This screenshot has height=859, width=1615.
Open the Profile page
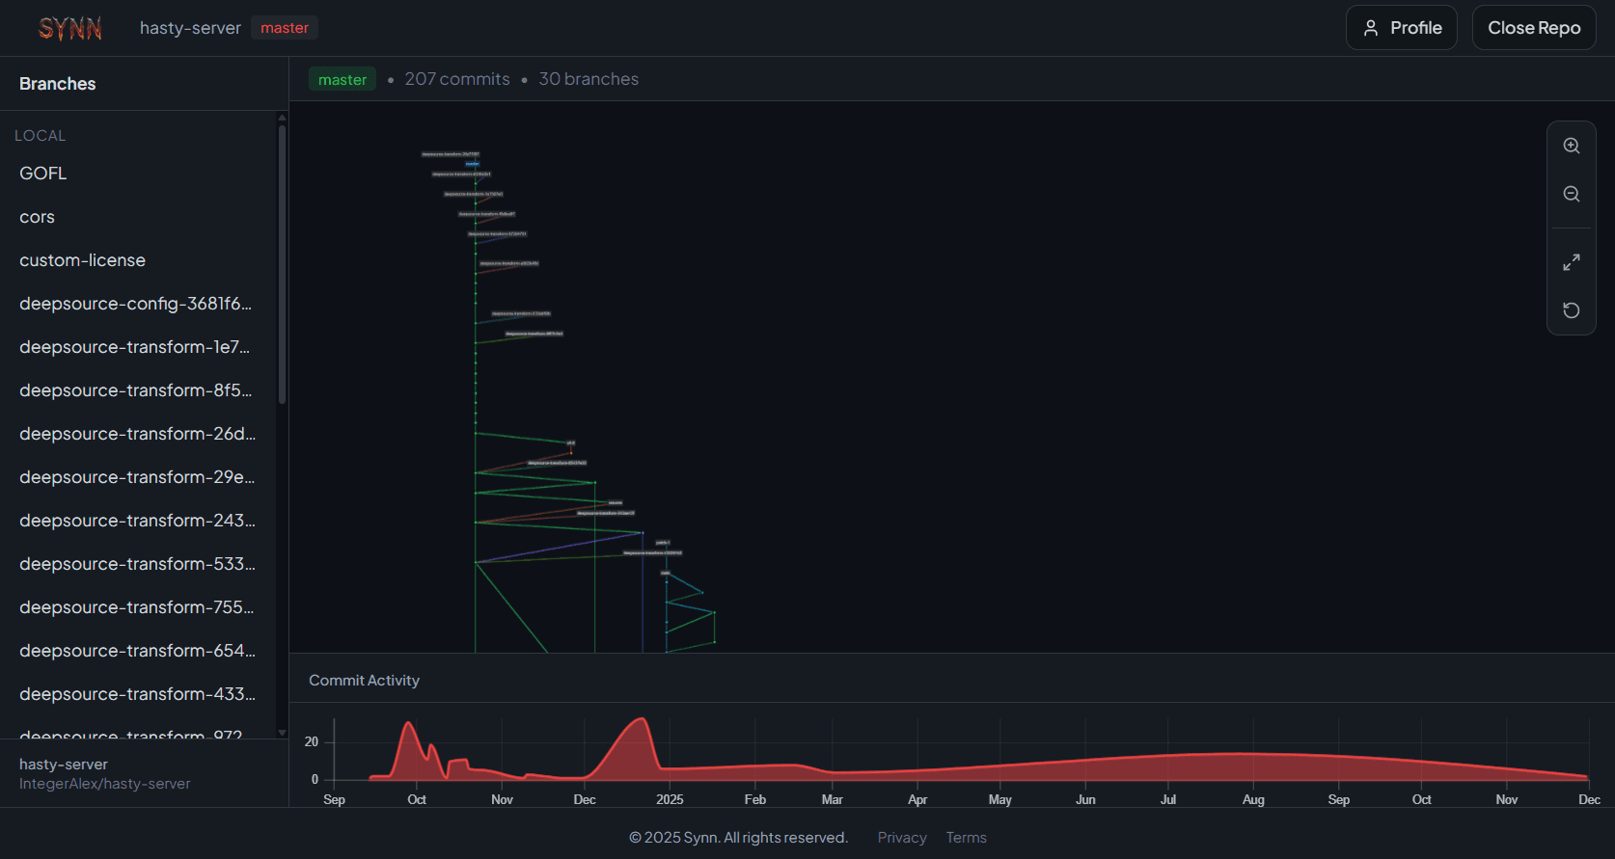[x=1401, y=28]
